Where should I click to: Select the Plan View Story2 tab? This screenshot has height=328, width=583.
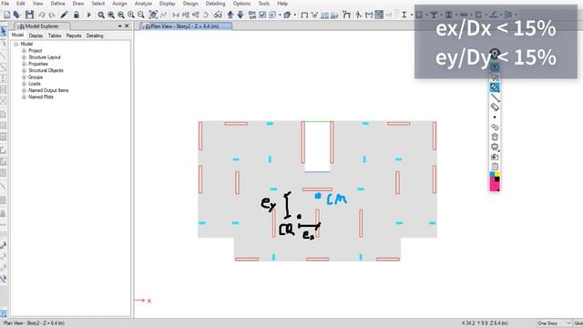pos(186,26)
